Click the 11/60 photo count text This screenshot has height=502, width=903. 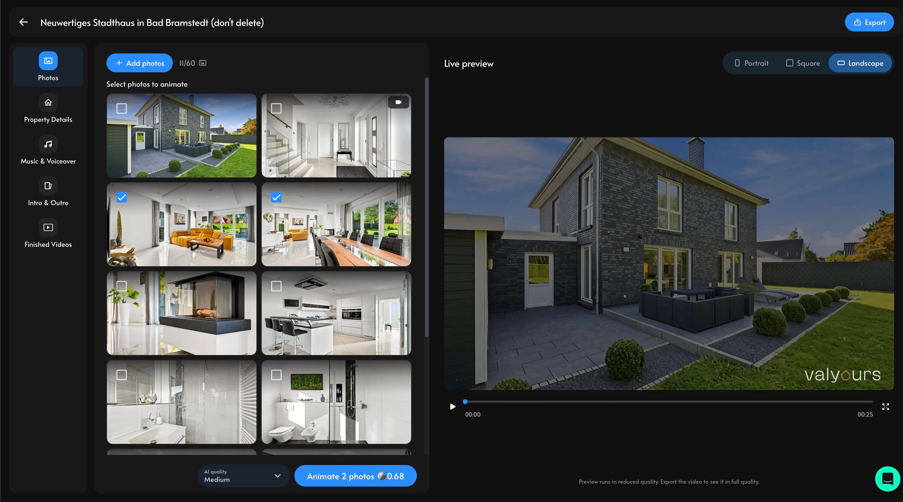point(187,63)
